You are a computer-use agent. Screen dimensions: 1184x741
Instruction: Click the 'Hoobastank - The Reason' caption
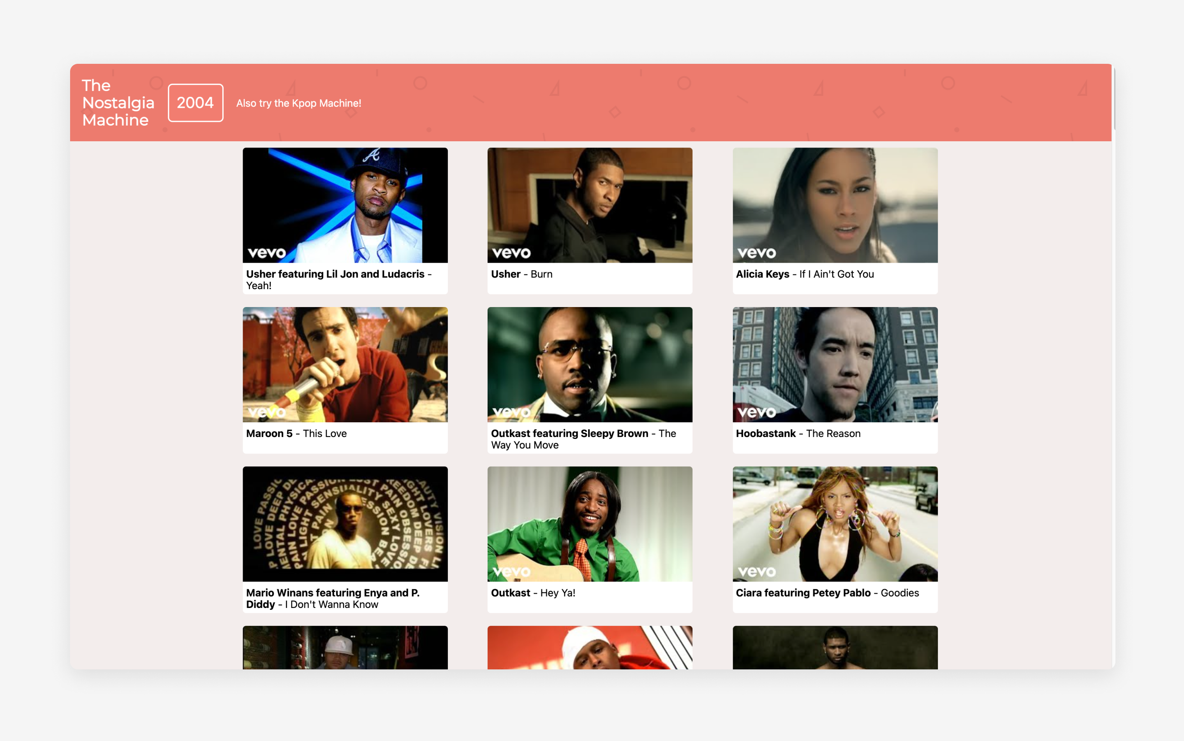pos(798,433)
